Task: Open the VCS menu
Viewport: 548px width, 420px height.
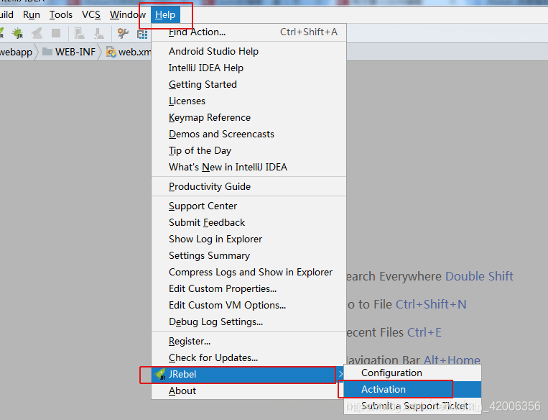Action: click(91, 14)
